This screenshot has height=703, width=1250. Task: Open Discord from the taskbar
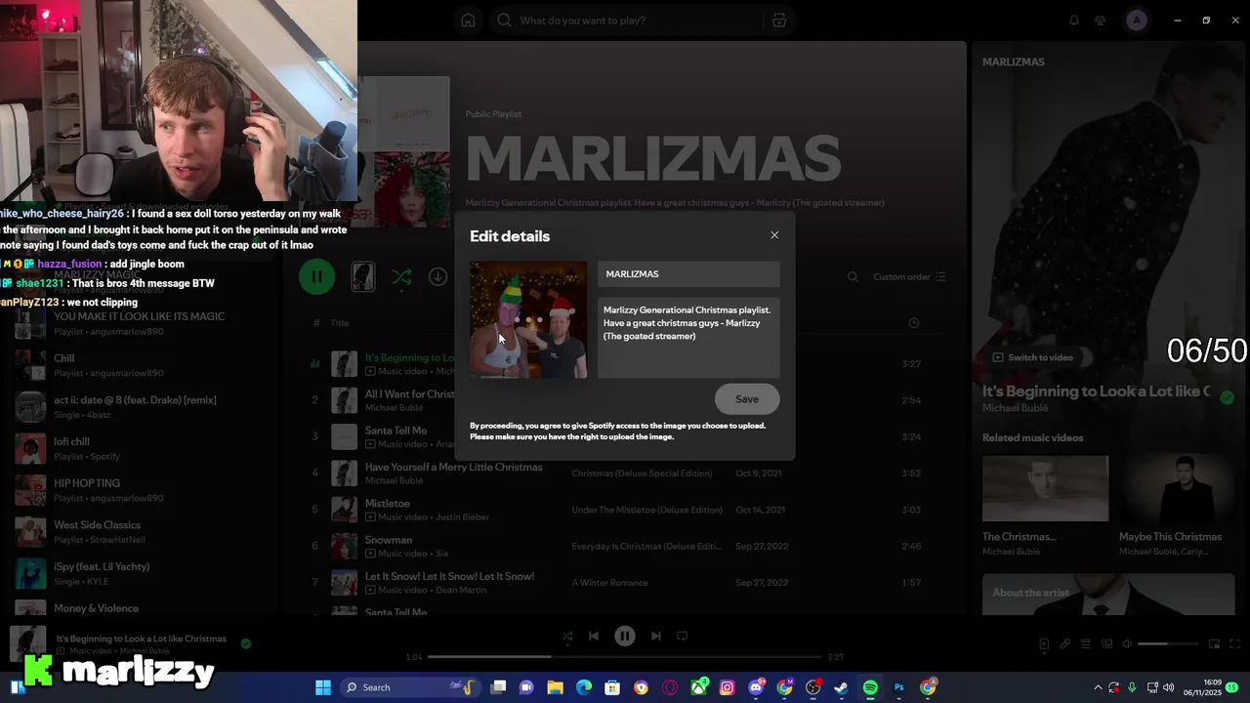[x=755, y=687]
